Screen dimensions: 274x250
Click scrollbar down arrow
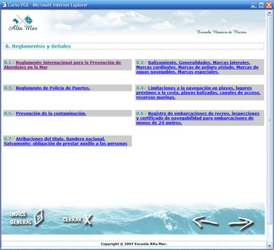click(x=269, y=246)
